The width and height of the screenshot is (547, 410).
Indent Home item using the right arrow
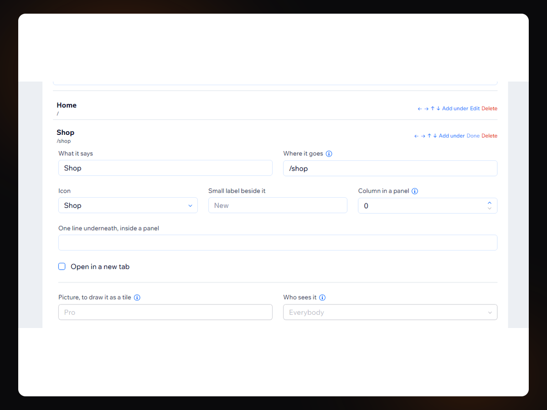tap(426, 108)
